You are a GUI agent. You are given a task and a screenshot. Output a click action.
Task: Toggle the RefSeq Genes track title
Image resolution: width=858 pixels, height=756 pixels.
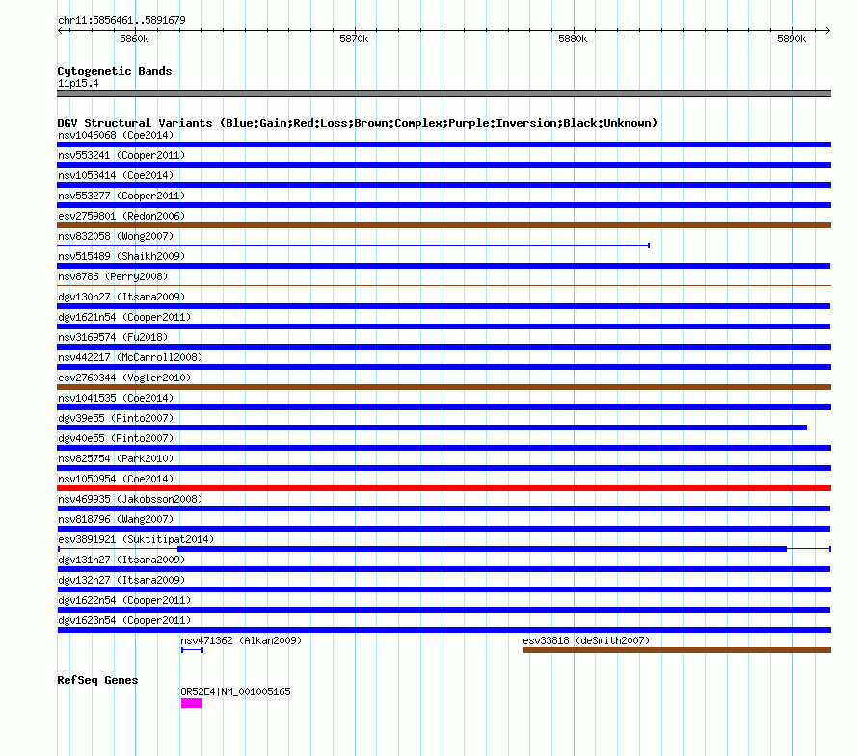point(97,680)
